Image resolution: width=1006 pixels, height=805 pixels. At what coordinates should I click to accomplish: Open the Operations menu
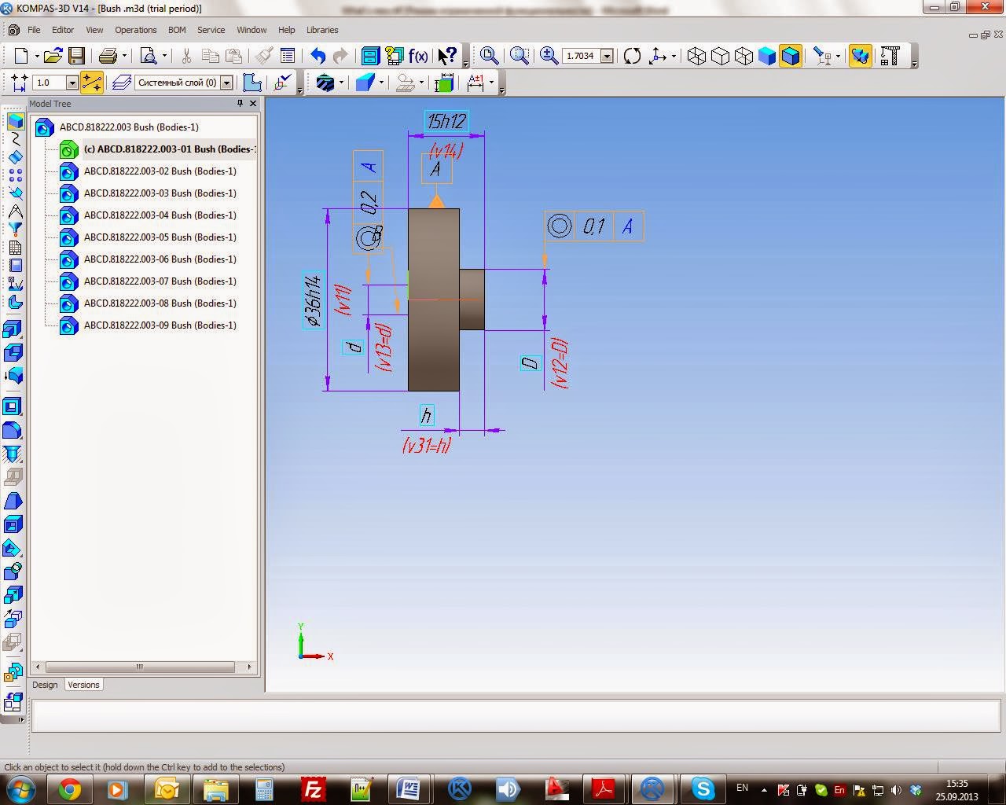pyautogui.click(x=135, y=30)
